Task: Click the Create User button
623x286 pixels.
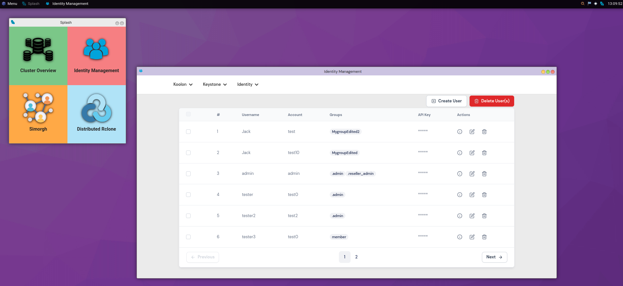Action: (x=446, y=101)
